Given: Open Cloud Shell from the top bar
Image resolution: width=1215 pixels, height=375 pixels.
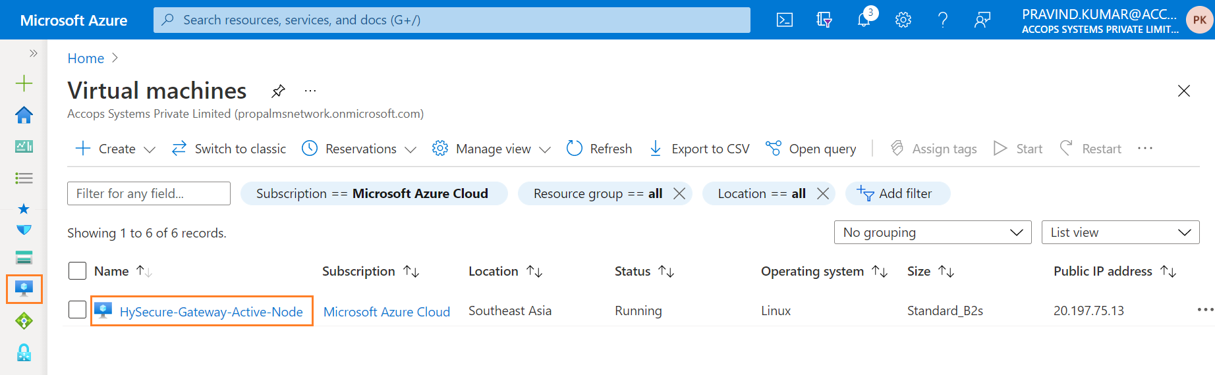Looking at the screenshot, I should [785, 20].
